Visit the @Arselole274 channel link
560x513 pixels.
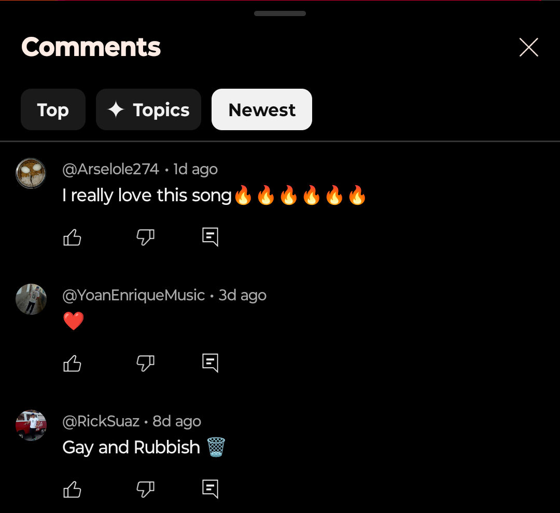[x=111, y=169]
